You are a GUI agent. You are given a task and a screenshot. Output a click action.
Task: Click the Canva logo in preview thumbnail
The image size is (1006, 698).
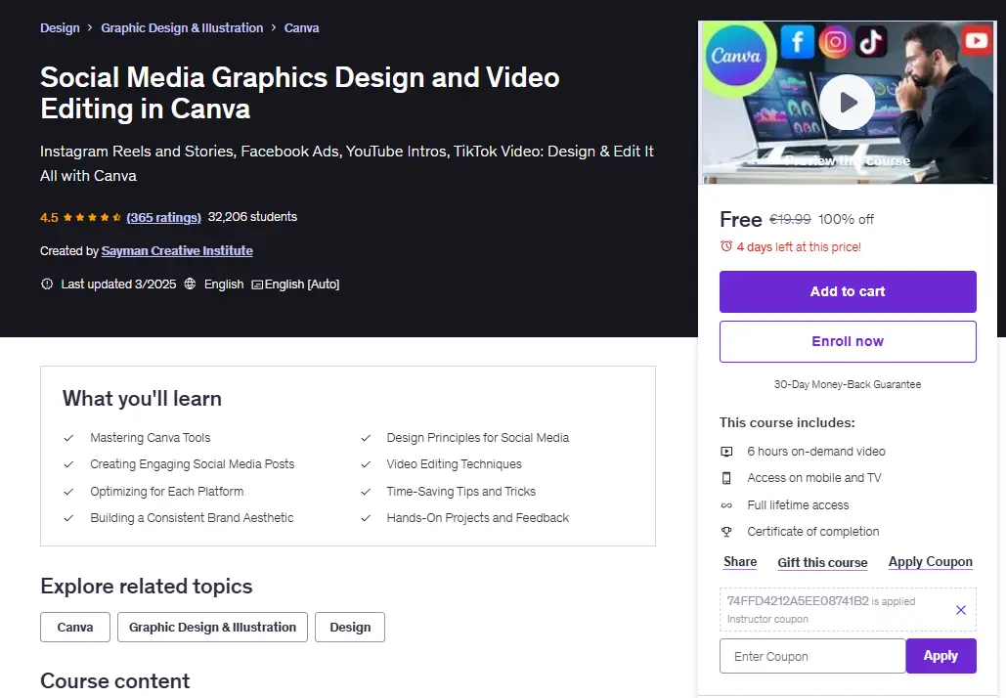pyautogui.click(x=736, y=57)
